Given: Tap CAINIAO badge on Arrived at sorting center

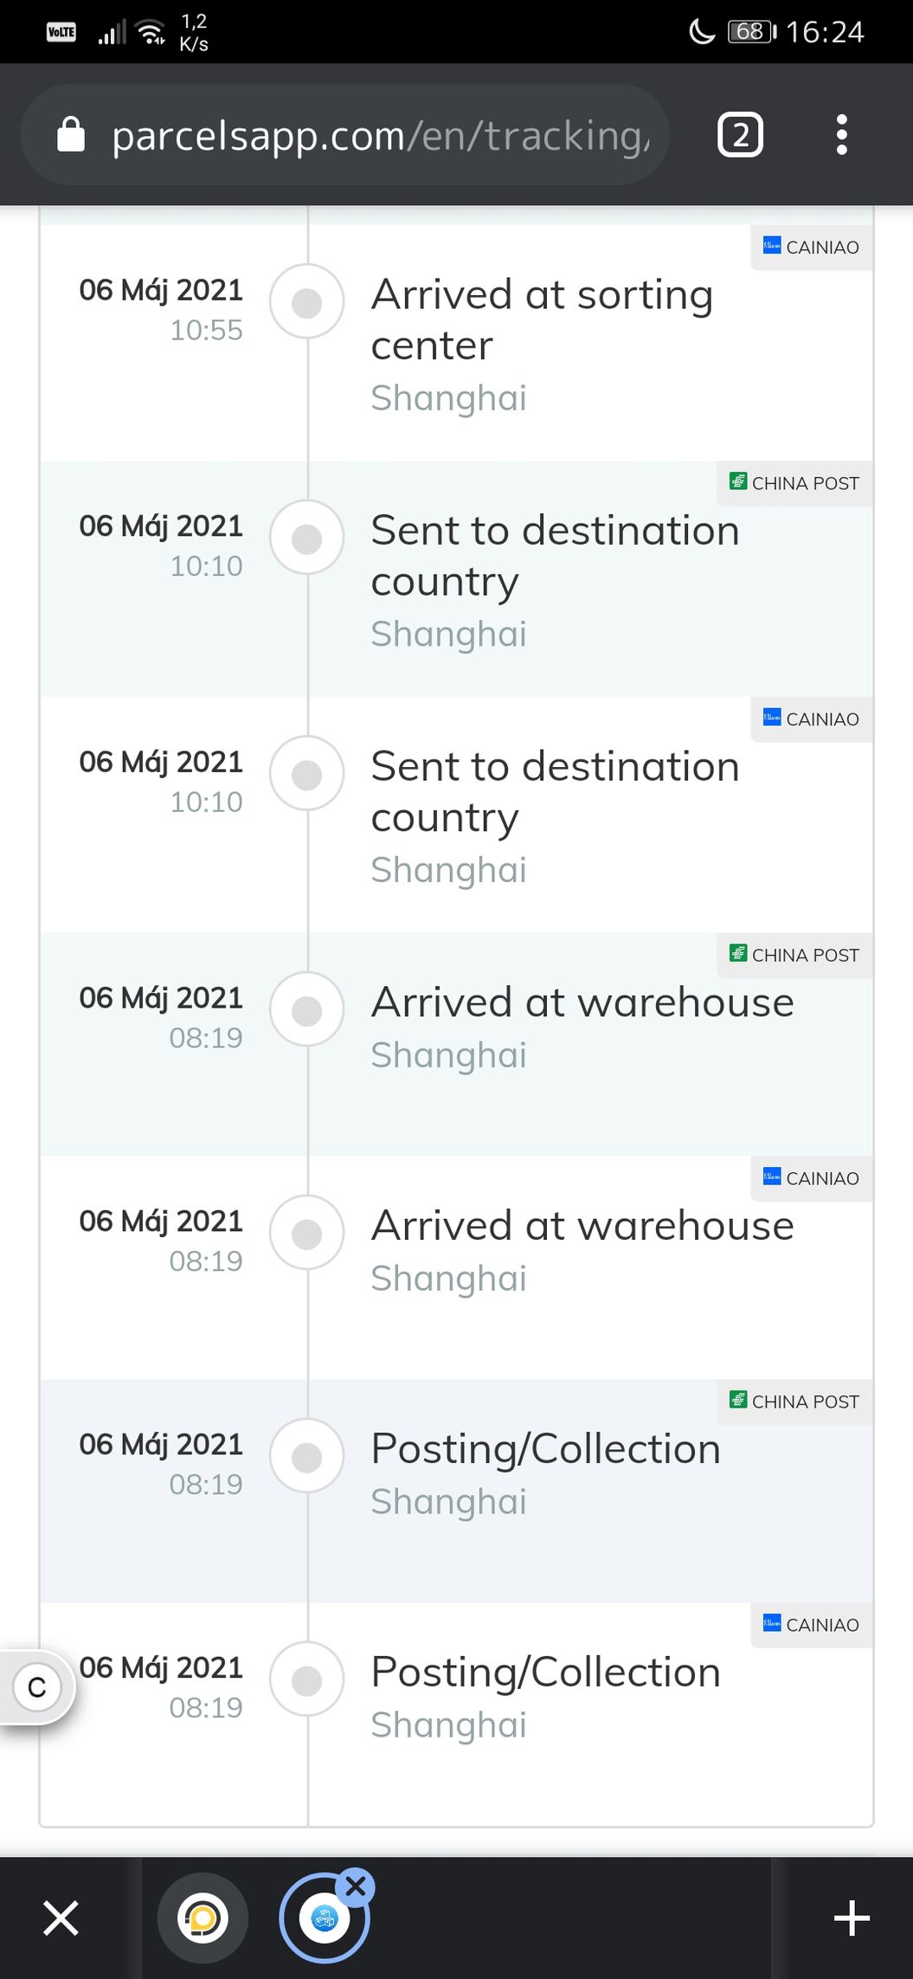Looking at the screenshot, I should coord(811,248).
